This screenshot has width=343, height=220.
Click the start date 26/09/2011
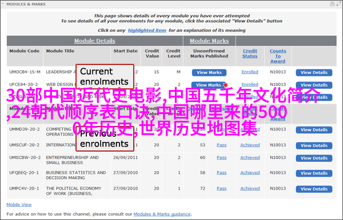coord(126,157)
